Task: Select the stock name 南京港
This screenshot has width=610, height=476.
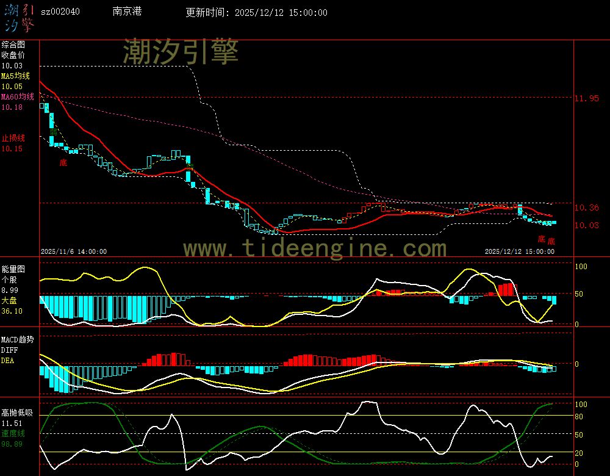Action: point(126,12)
